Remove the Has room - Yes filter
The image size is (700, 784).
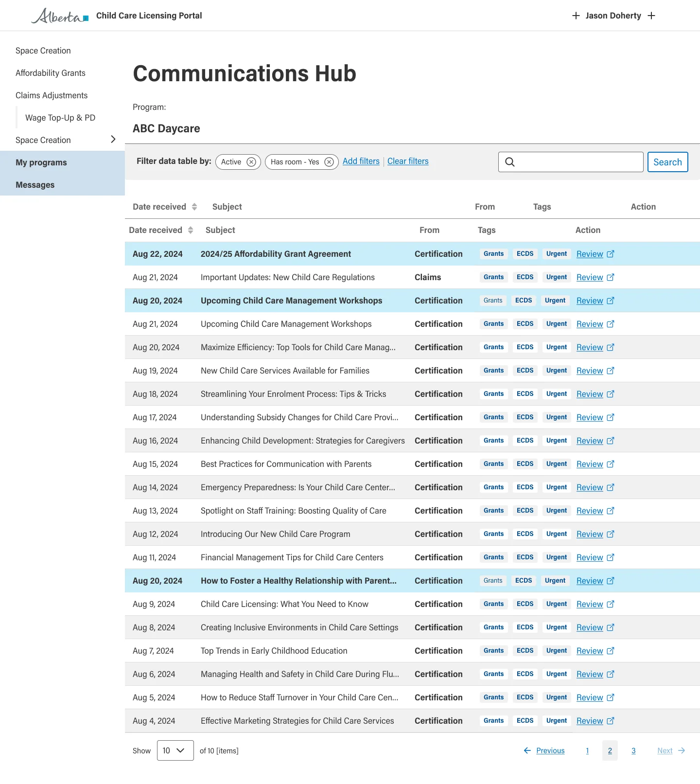tap(329, 162)
